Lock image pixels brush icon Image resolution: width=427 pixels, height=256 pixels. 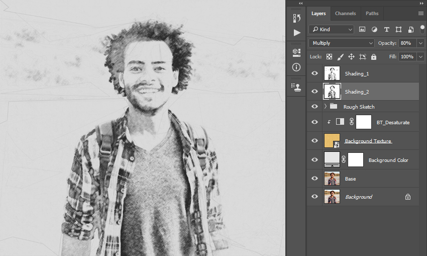(x=341, y=57)
